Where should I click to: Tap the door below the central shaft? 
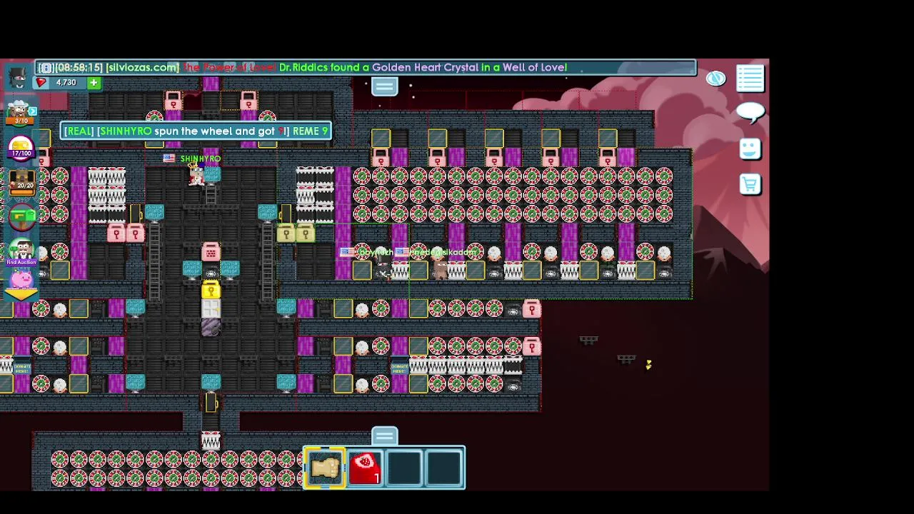coord(211,403)
